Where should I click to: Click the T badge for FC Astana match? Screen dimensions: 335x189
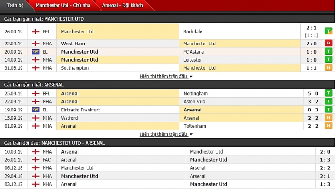(x=329, y=52)
